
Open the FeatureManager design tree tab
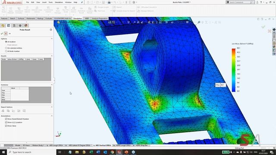3,26
